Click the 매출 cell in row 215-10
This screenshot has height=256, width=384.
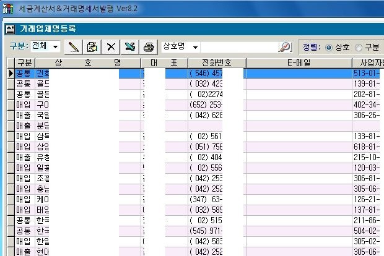click(x=25, y=158)
